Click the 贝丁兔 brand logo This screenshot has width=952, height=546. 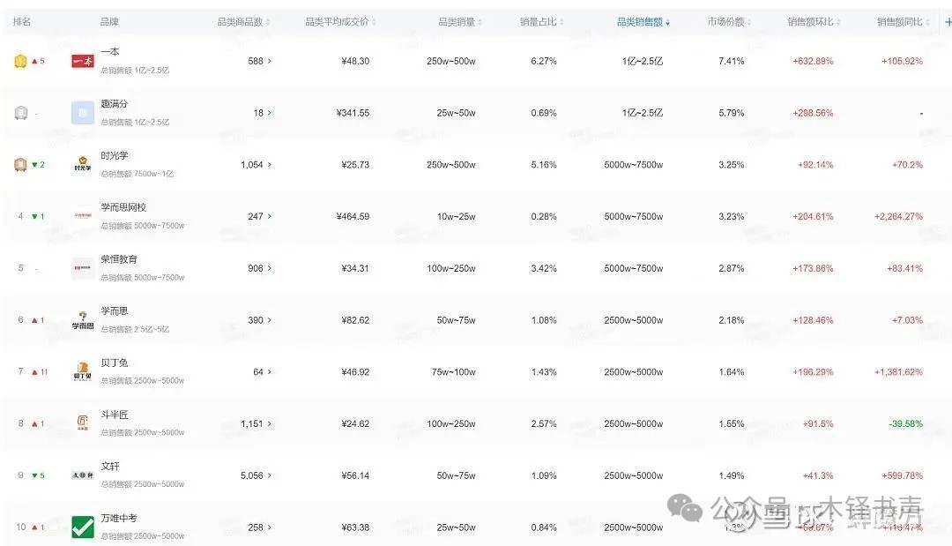pyautogui.click(x=83, y=371)
